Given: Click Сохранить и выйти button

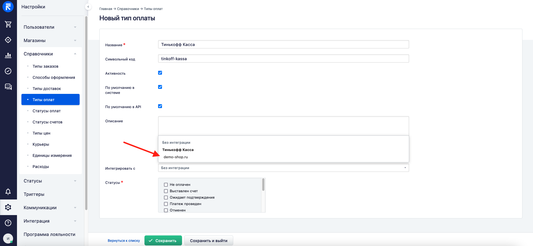Looking at the screenshot, I should click(209, 240).
